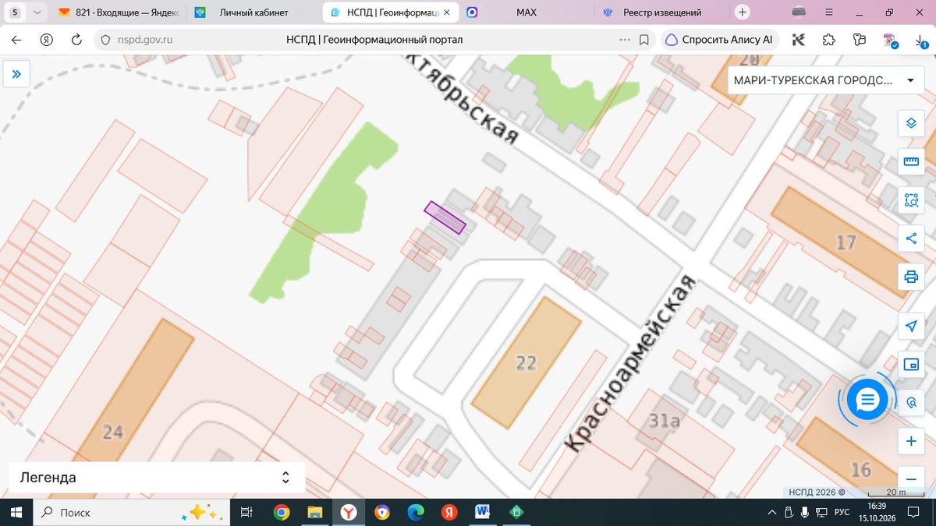
Task: Print the map
Action: [x=911, y=277]
